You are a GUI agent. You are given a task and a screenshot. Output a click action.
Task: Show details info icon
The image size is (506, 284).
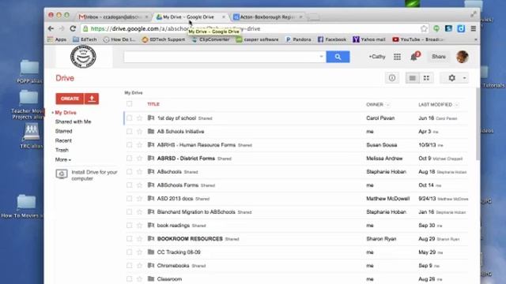pyautogui.click(x=392, y=78)
